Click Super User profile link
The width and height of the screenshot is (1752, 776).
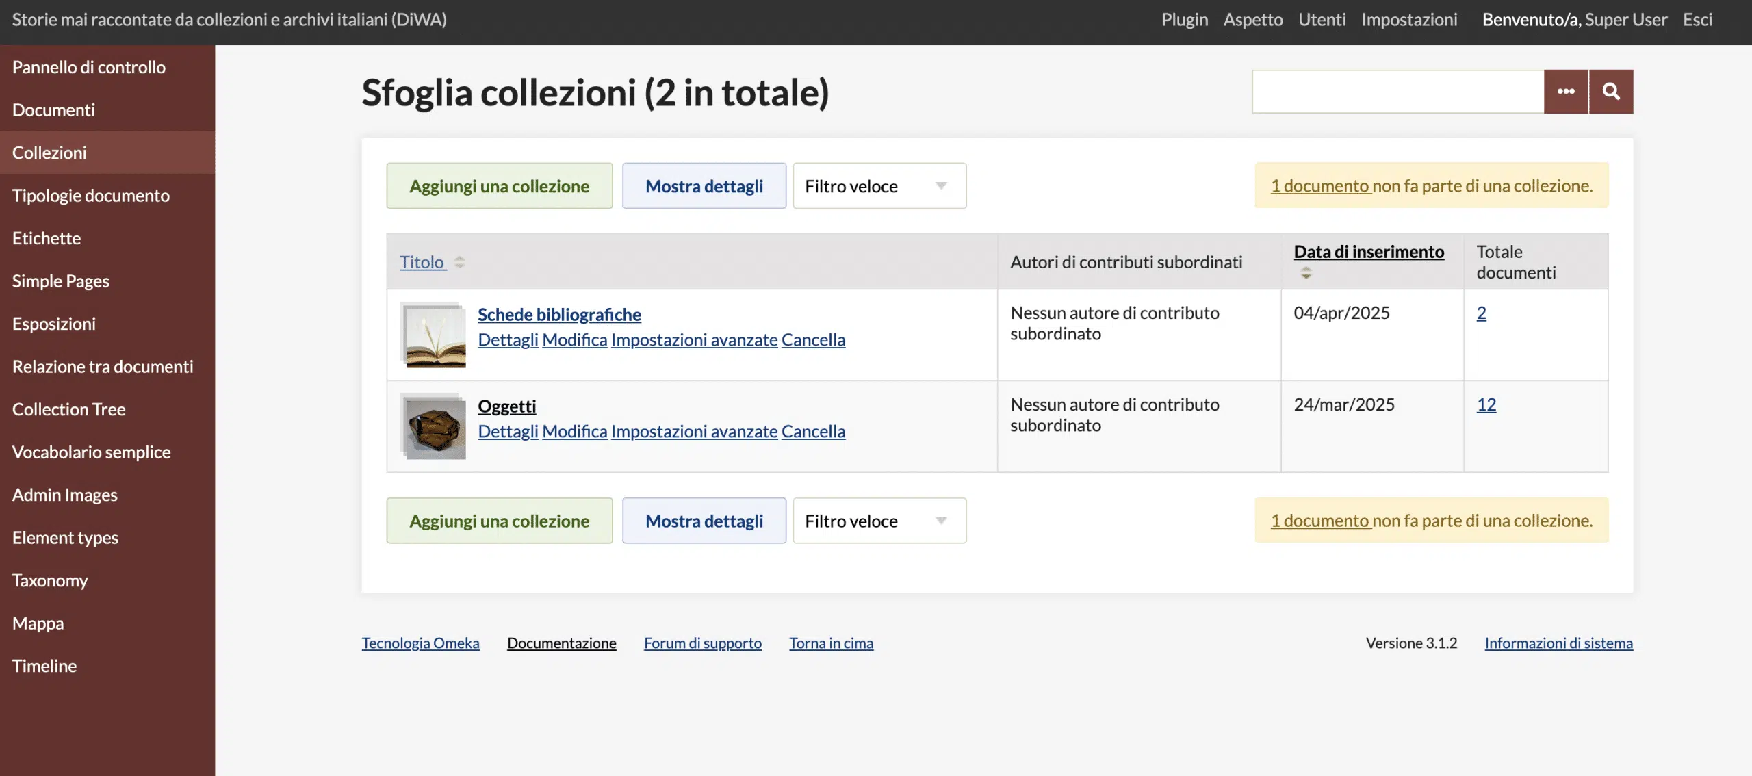click(x=1626, y=20)
